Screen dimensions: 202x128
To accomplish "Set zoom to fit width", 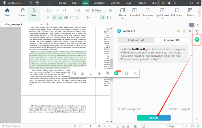I will point(96,18).
